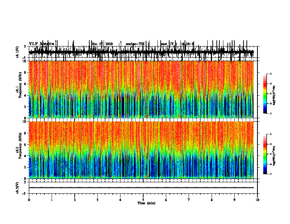Click the "8" frequency tick of ch.1 spectrogram
Image resolution: width=290 pixels, height=224 pixels.
tap(26, 72)
